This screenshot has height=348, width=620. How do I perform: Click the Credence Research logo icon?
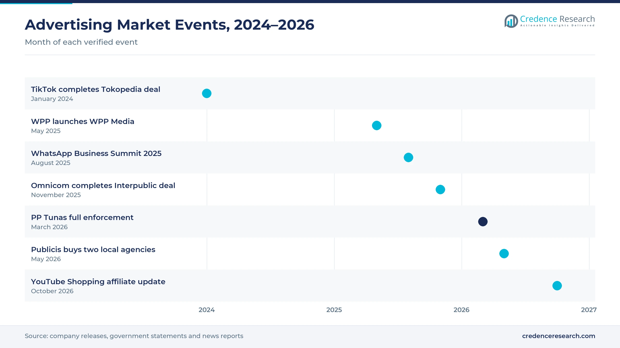[x=511, y=21]
